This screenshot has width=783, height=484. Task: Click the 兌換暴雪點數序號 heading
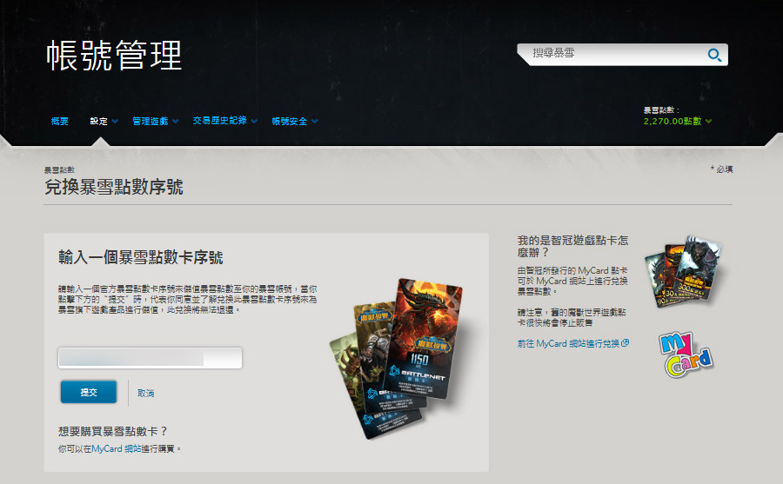point(114,187)
